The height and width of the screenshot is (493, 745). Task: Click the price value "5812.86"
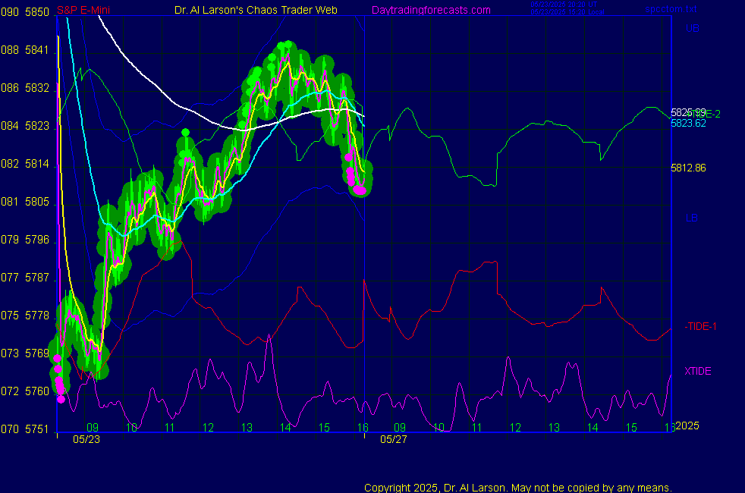pos(688,168)
